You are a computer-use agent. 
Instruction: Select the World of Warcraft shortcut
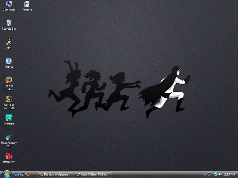[x=9, y=103]
